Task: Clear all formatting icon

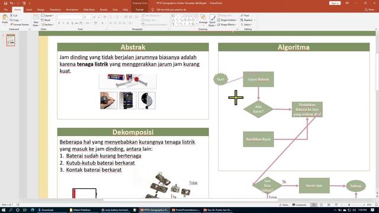Action: (105, 17)
